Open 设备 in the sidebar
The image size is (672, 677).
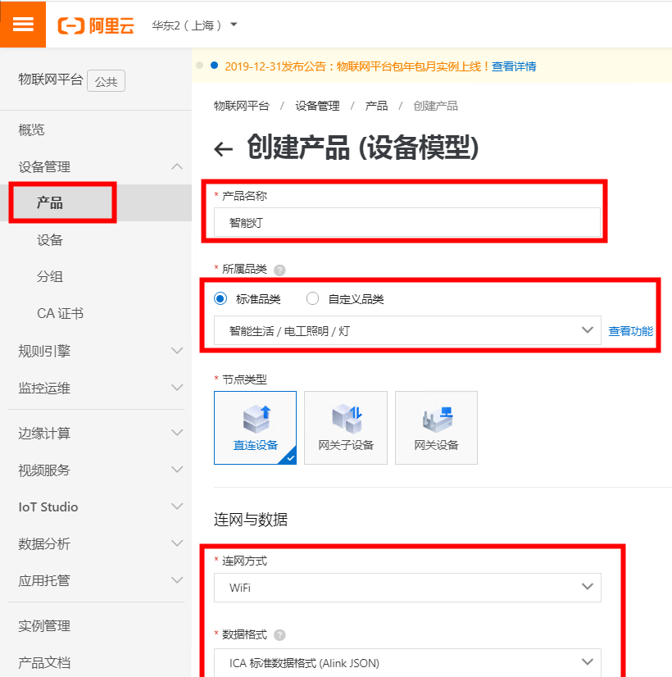50,239
